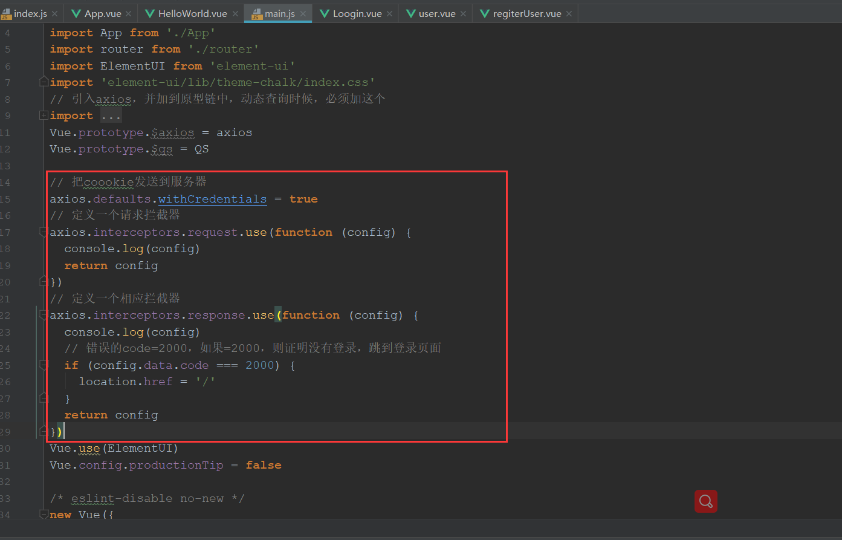This screenshot has height=540, width=842.
Task: Switch to the App.vue tab
Action: click(100, 13)
